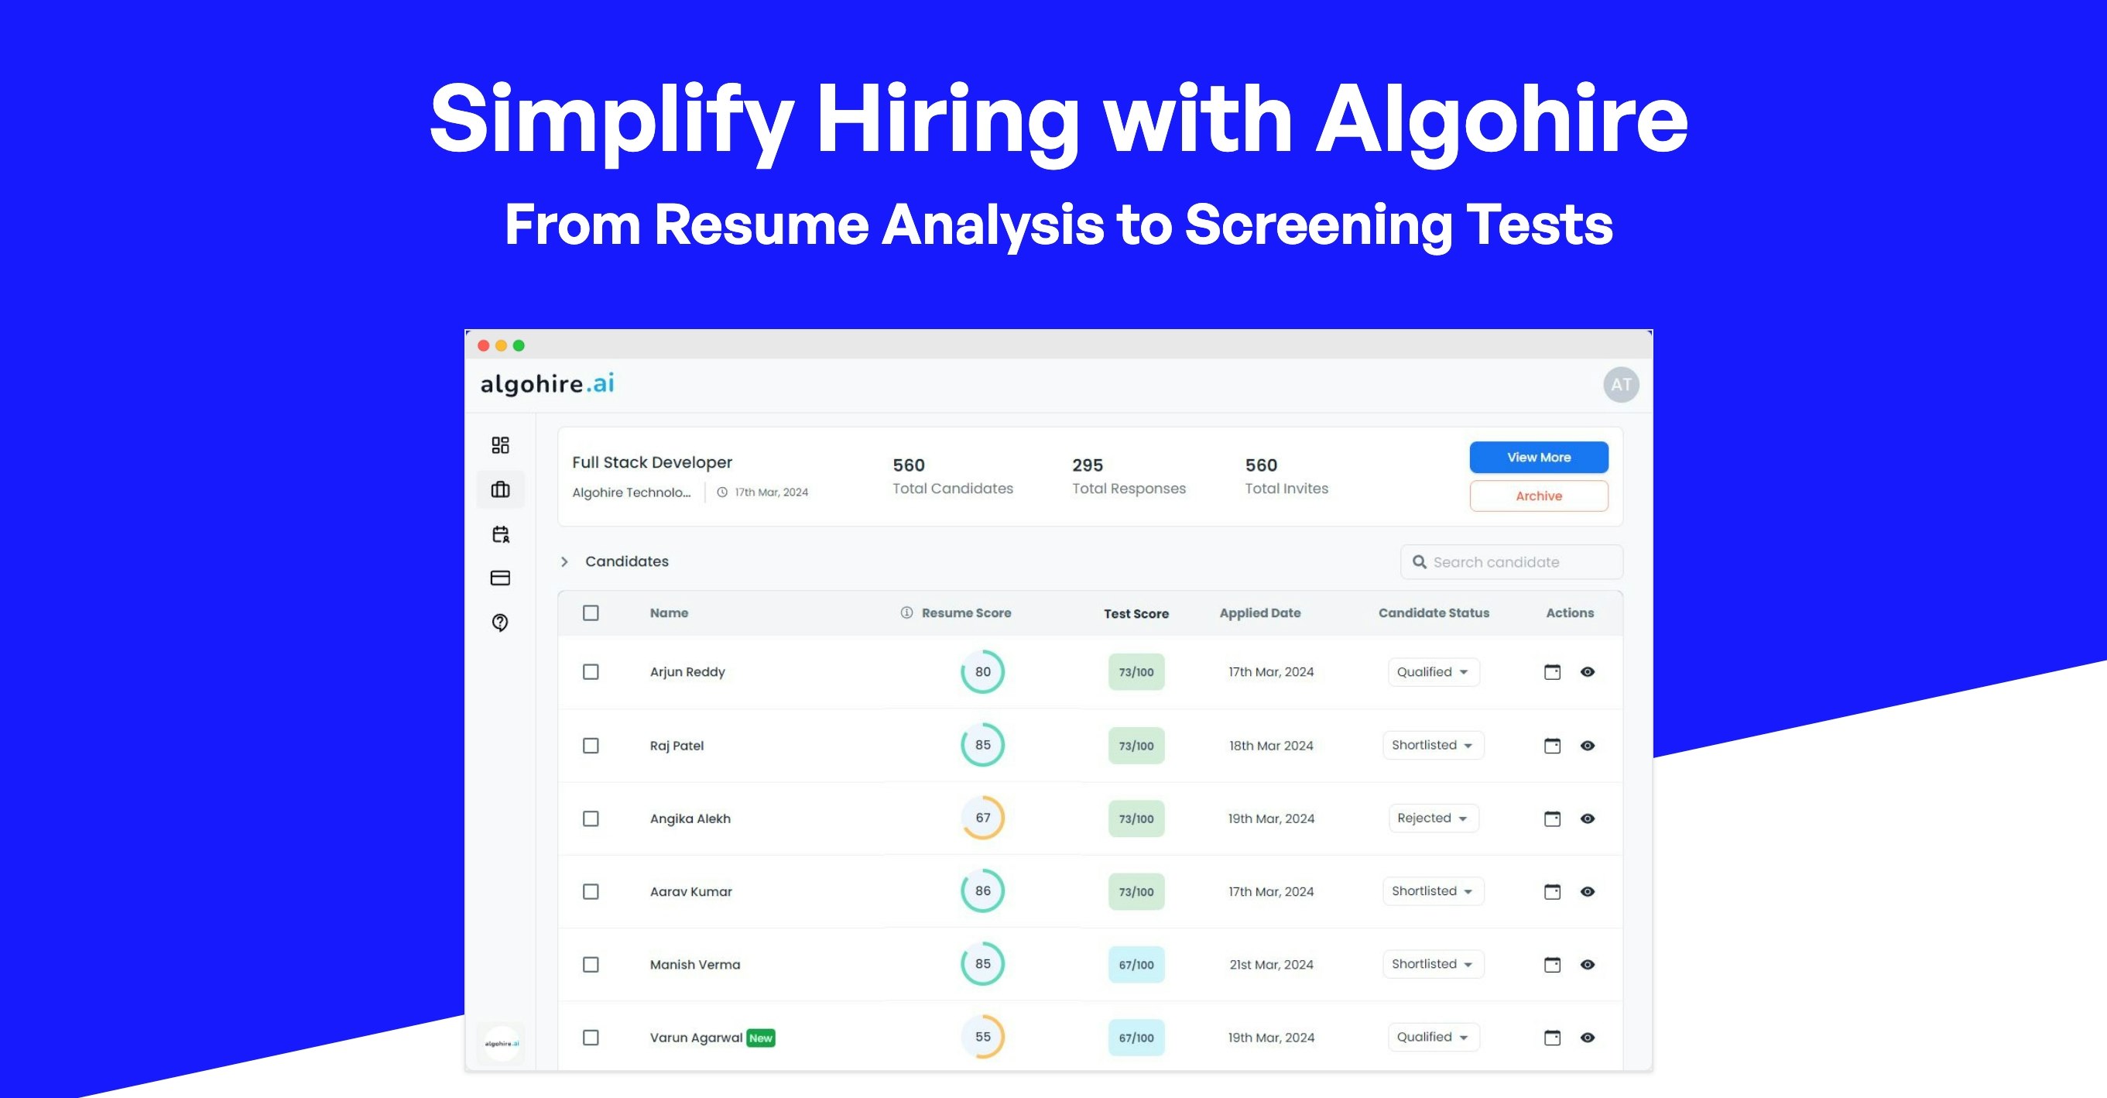Open the interview calendar sidebar icon
This screenshot has width=2107, height=1098.
[500, 534]
